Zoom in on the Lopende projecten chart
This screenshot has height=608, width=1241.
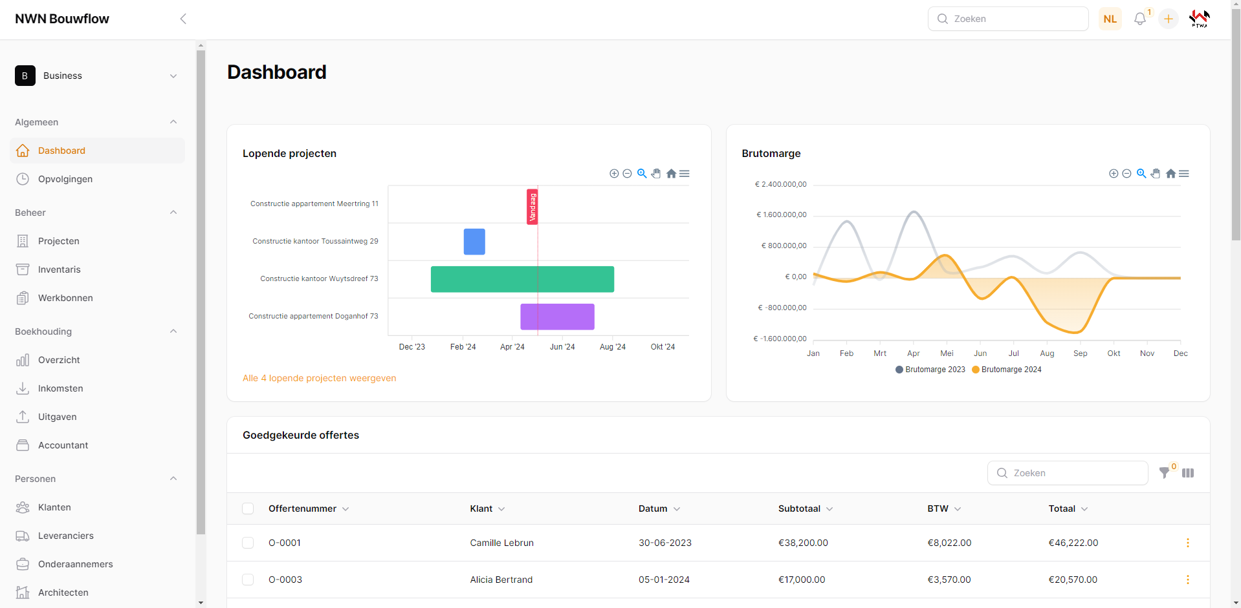click(614, 174)
